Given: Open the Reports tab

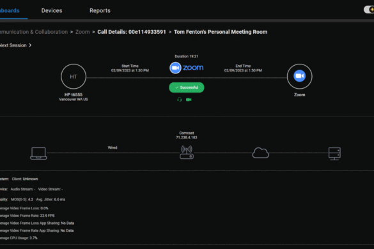Looking at the screenshot, I should (100, 10).
